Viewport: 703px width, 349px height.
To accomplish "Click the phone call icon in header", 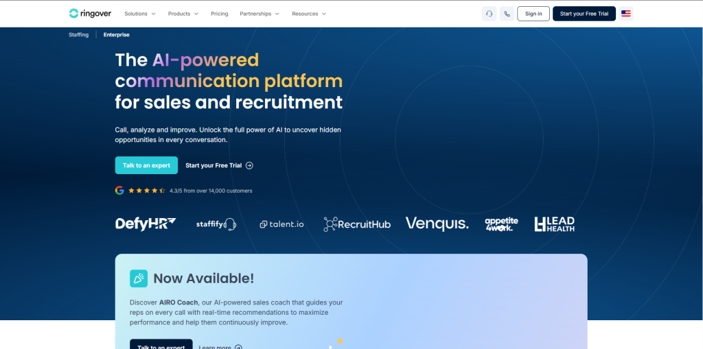I will (507, 14).
